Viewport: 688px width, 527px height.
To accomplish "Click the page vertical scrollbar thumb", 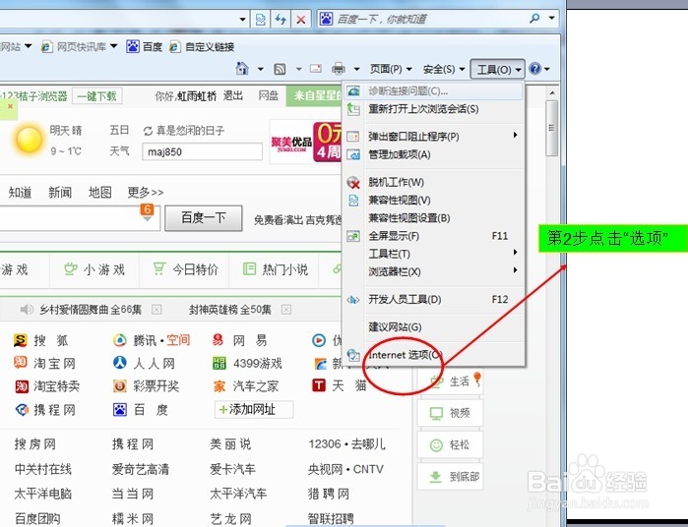I will (x=552, y=128).
